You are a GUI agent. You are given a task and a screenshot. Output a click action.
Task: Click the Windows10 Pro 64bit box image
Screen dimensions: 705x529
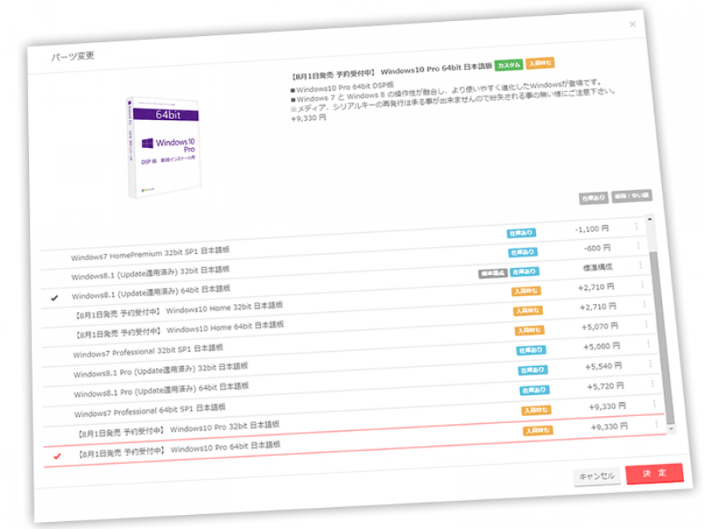tap(164, 147)
